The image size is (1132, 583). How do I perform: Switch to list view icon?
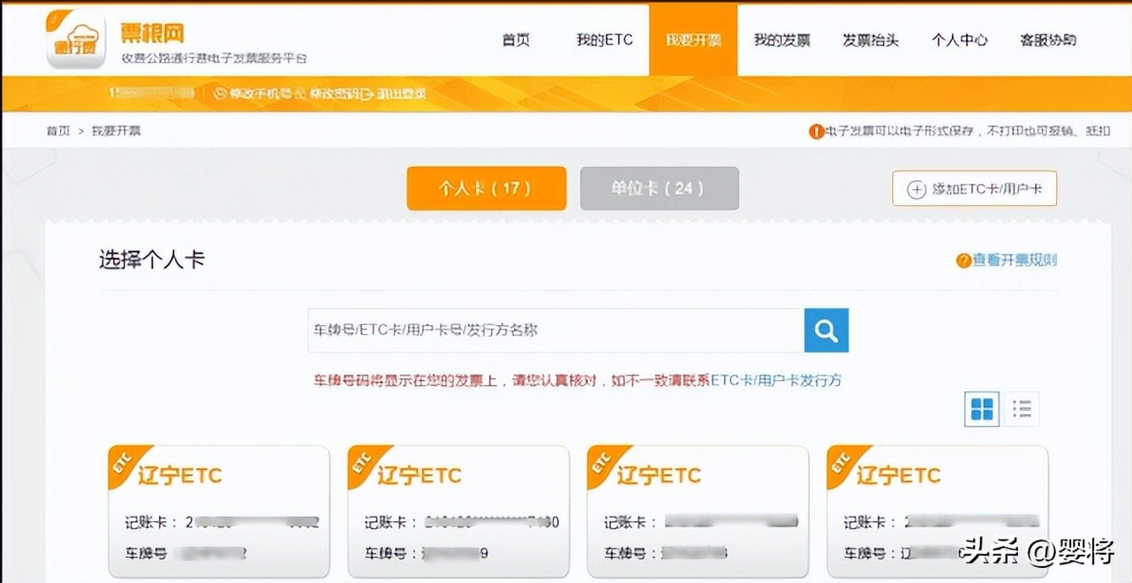(x=1021, y=408)
